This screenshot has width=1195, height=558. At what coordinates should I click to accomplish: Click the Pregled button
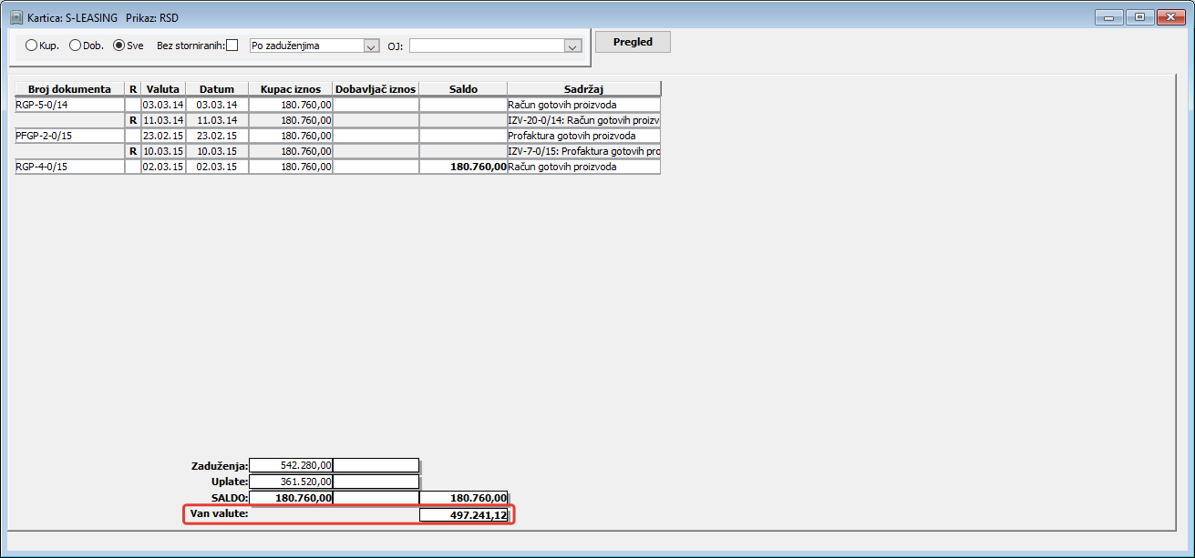pyautogui.click(x=633, y=42)
